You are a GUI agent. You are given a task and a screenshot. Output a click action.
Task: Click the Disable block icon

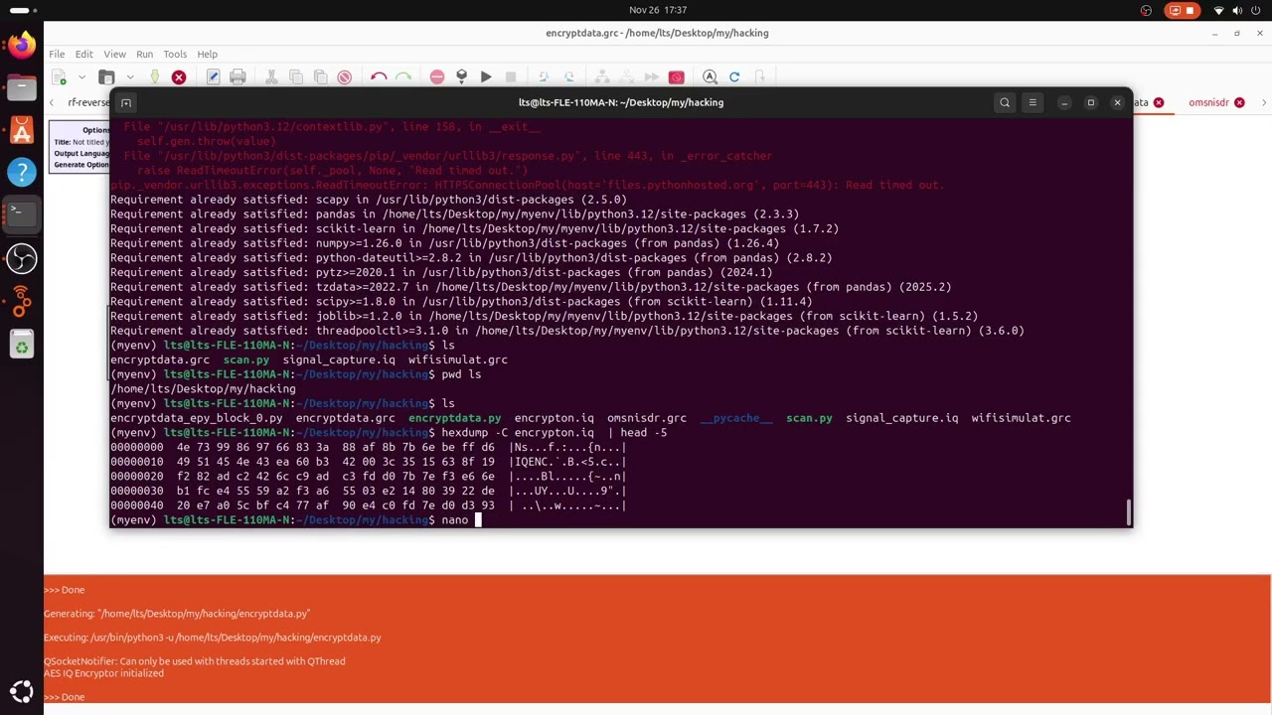[627, 77]
